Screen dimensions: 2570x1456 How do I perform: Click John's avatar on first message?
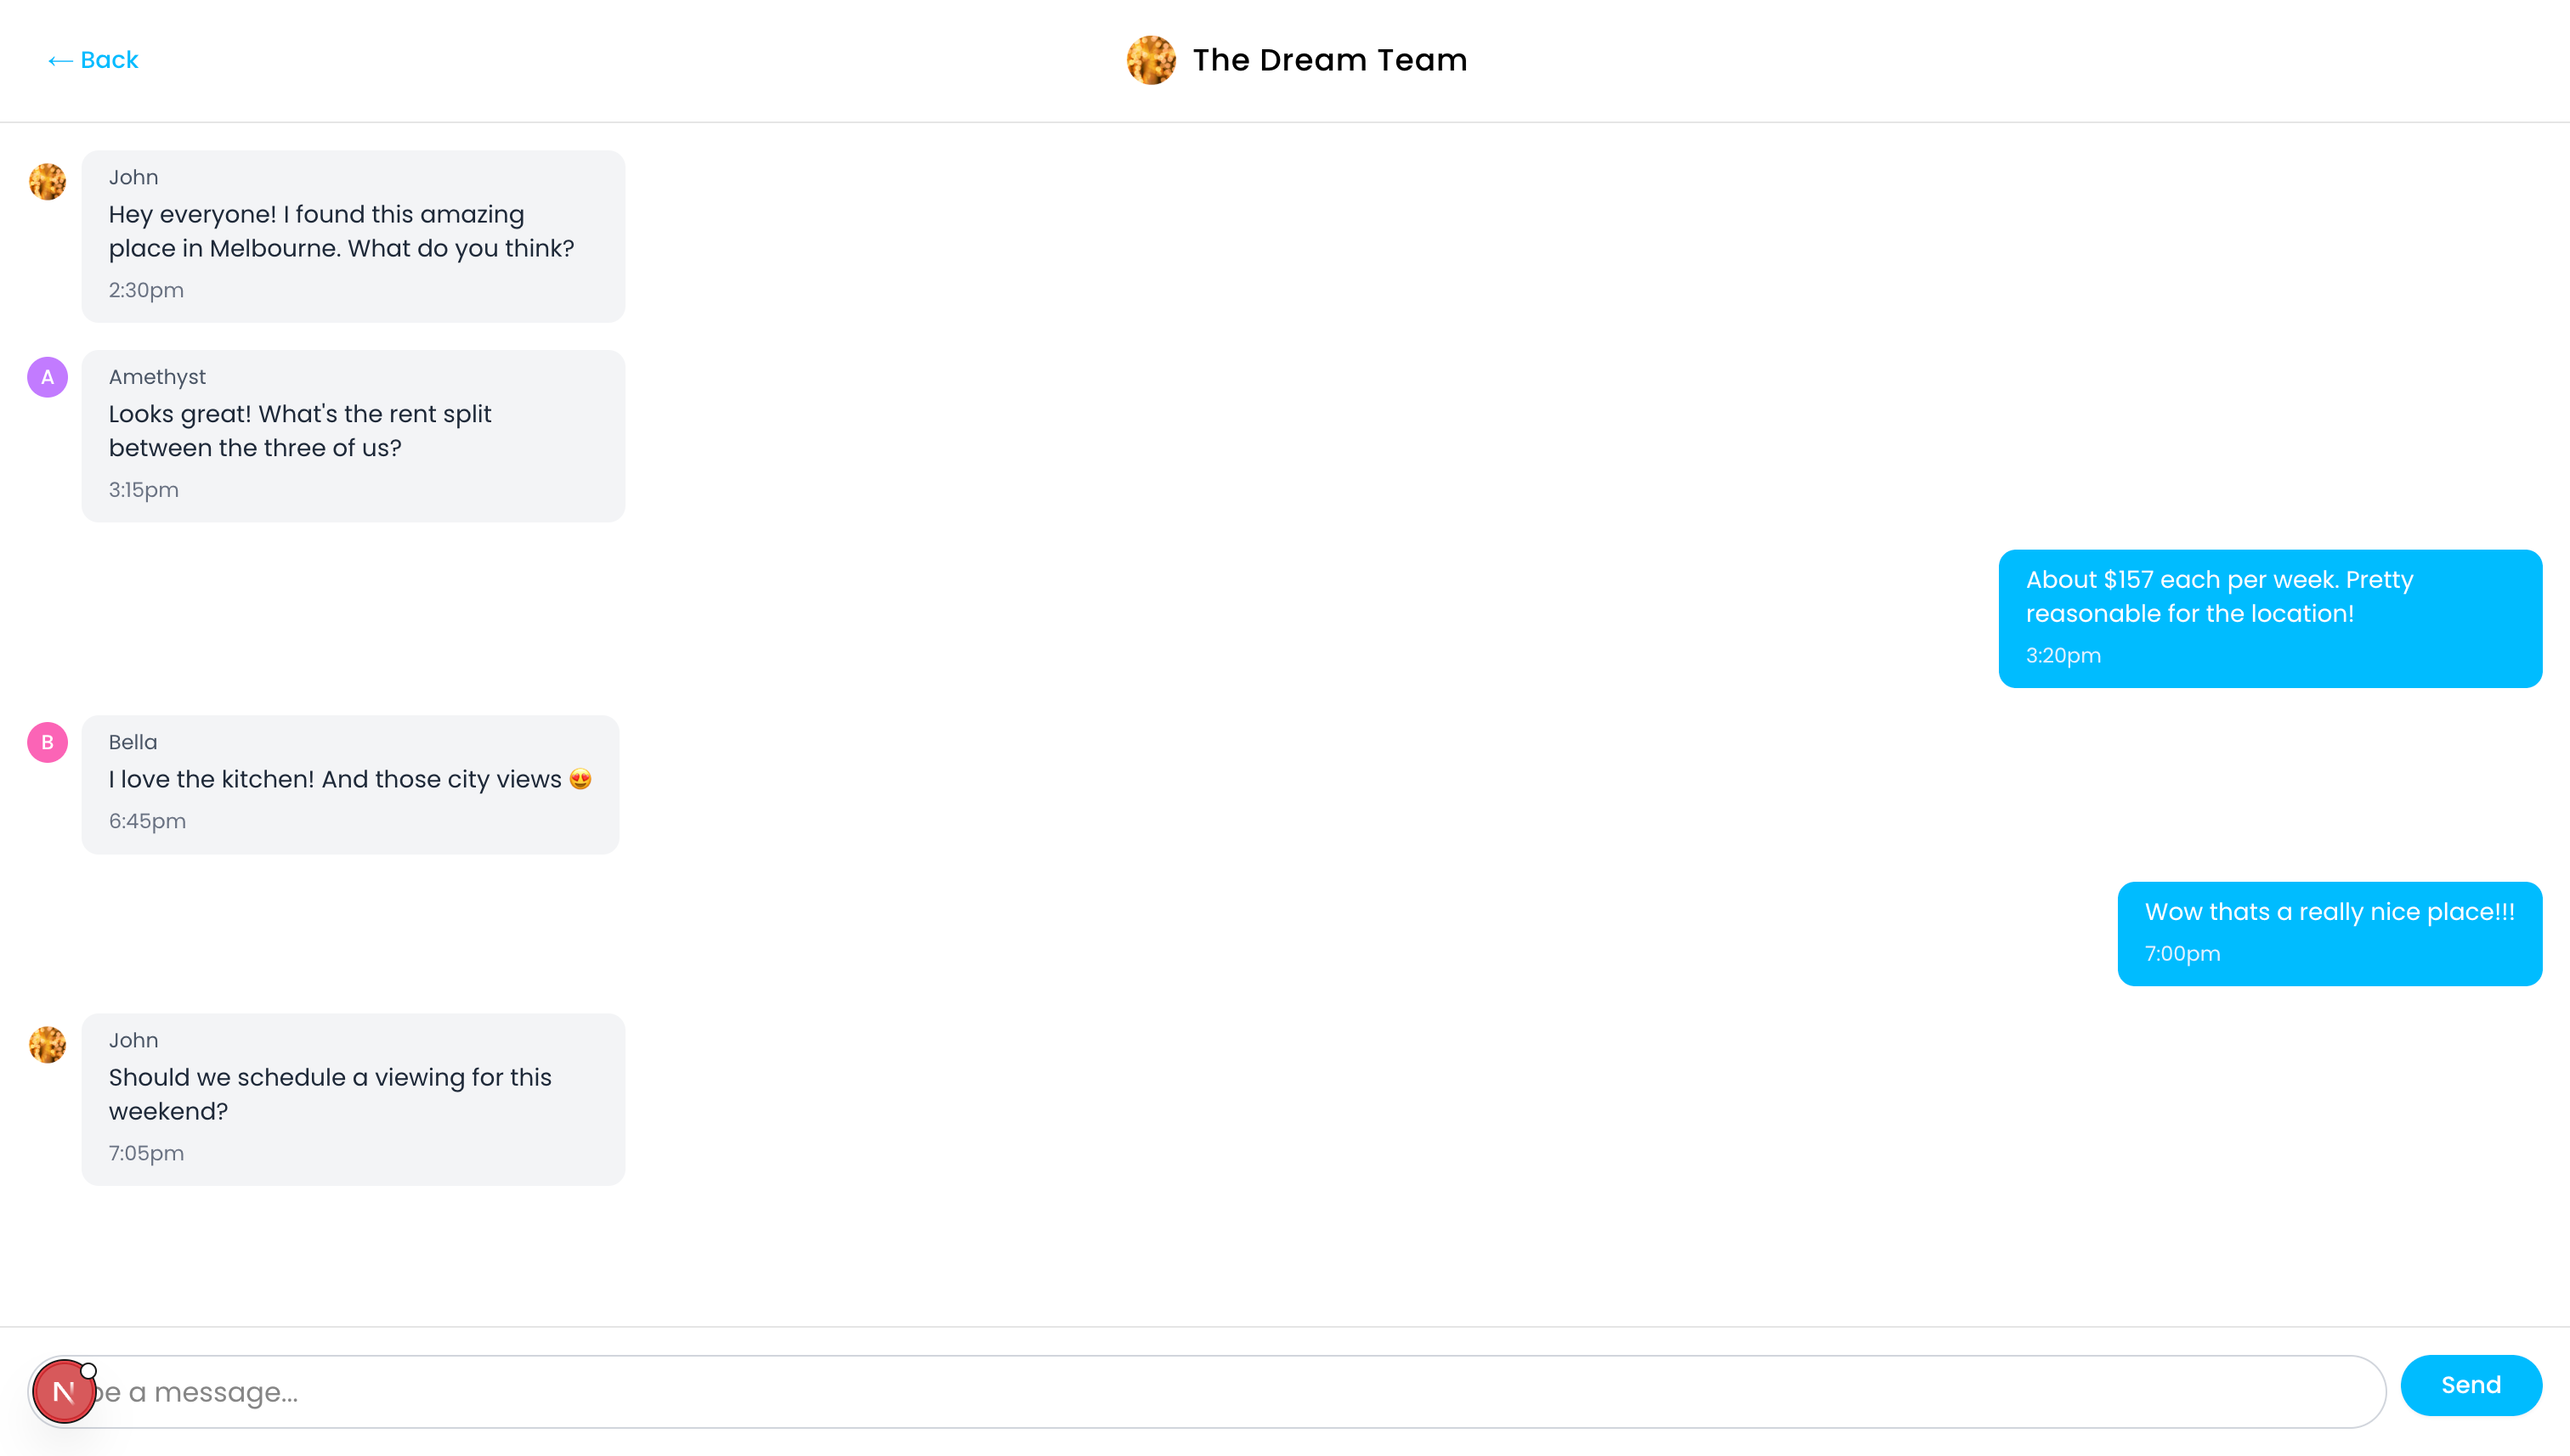click(47, 182)
